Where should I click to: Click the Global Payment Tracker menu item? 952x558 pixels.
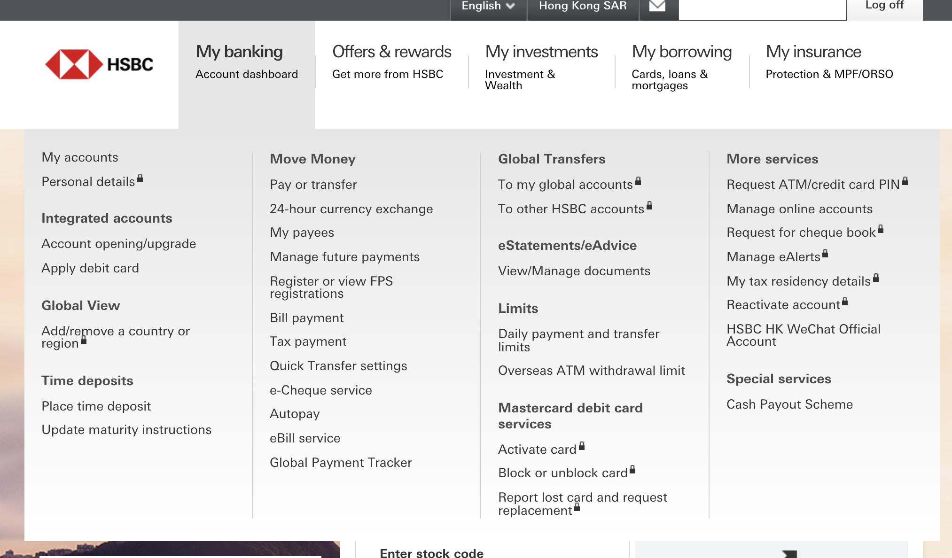click(341, 462)
